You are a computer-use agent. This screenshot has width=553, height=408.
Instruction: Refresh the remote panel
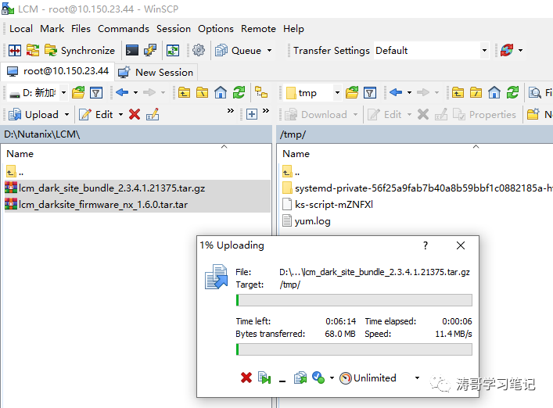[x=512, y=93]
